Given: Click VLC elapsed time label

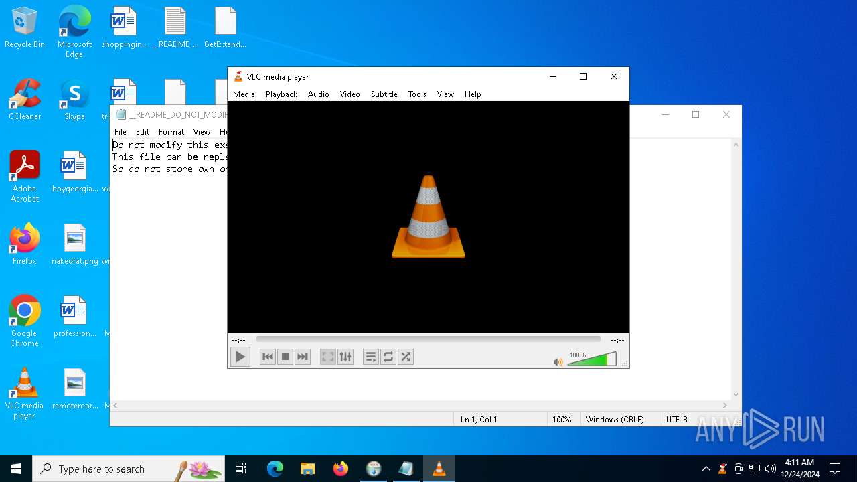Looking at the screenshot, I should pos(238,340).
